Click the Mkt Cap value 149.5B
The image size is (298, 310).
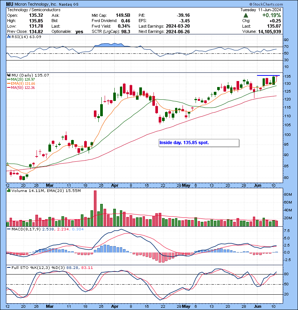(x=123, y=15)
